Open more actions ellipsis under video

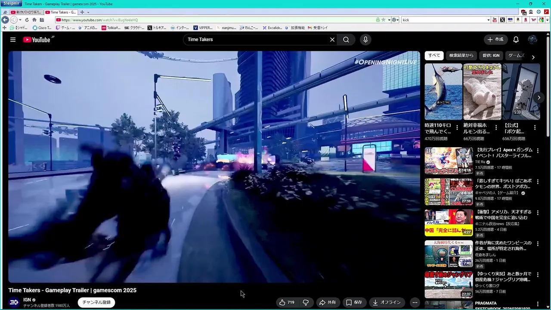click(x=415, y=302)
